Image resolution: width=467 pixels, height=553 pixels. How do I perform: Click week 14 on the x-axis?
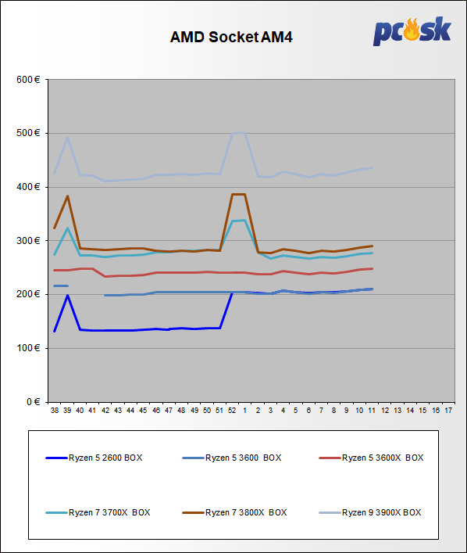[x=410, y=411]
